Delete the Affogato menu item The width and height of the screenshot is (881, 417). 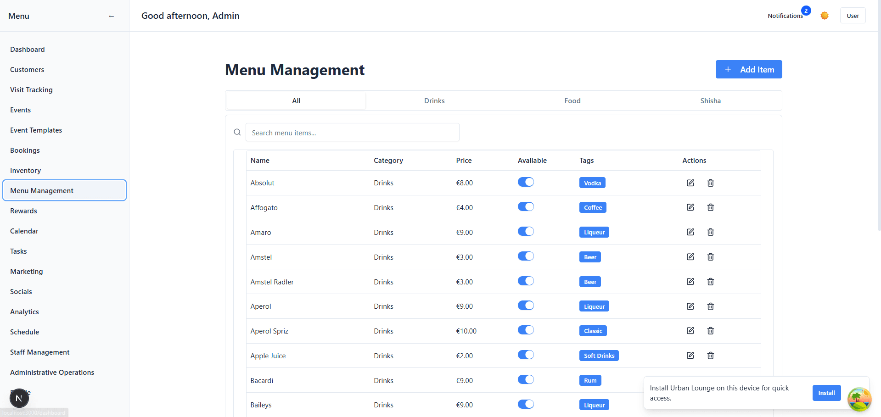pos(710,207)
